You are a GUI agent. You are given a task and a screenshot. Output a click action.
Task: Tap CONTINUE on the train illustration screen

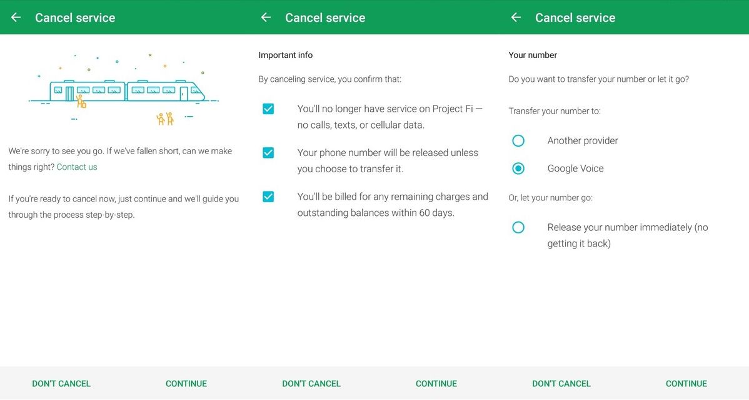coord(186,384)
